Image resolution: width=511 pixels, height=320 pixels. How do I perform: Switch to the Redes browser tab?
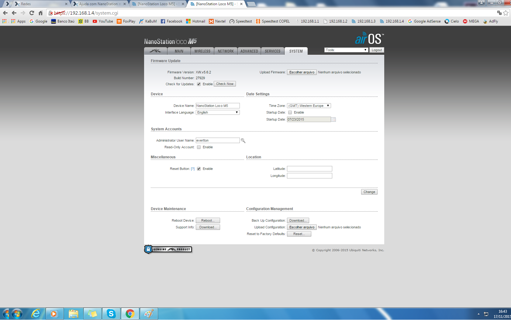(x=41, y=4)
